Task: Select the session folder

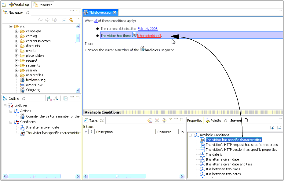Action: (x=31, y=70)
